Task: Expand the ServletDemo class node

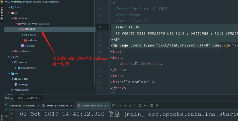Action: (16, 68)
